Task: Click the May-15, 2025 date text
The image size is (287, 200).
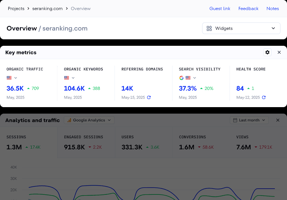Action: pos(133,97)
